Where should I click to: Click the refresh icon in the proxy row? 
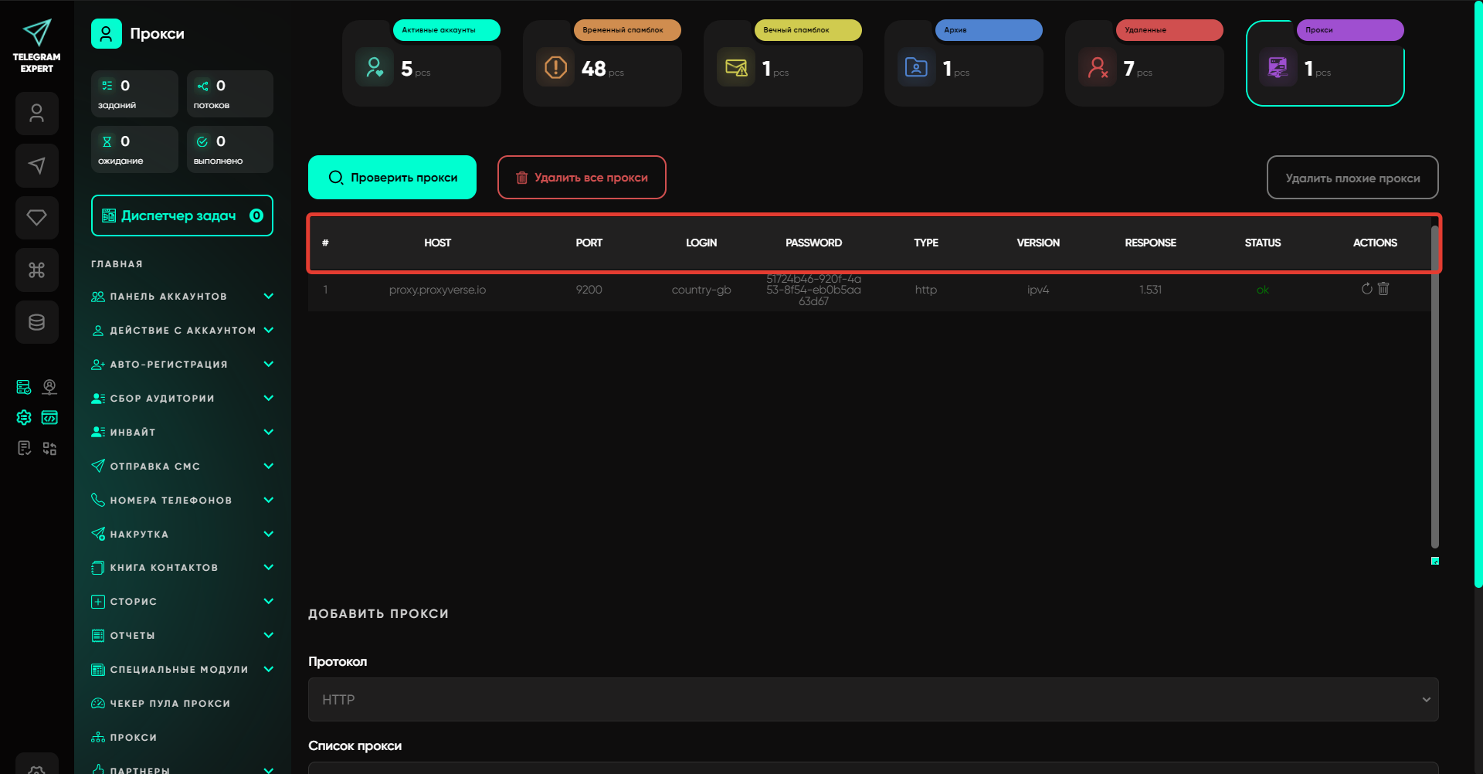coord(1366,289)
